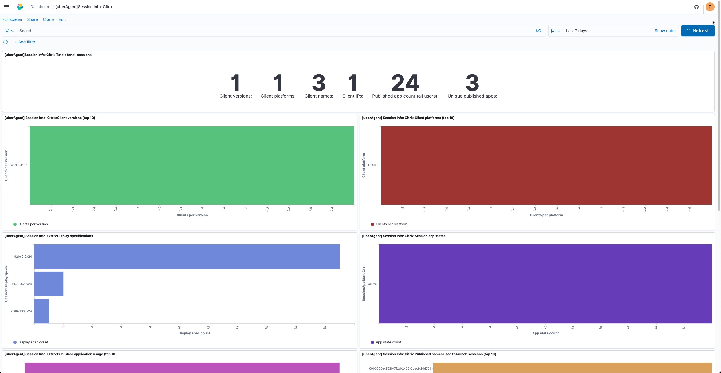The image size is (721, 373).
Task: Go to Dashboard breadcrumb
Action: [40, 7]
